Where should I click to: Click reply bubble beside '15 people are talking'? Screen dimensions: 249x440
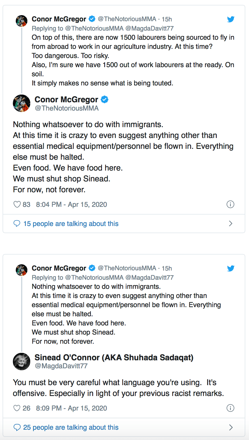(x=17, y=224)
